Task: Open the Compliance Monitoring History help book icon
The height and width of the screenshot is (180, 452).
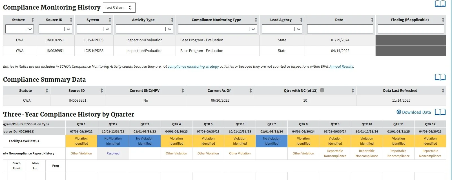Action: coord(440,4)
